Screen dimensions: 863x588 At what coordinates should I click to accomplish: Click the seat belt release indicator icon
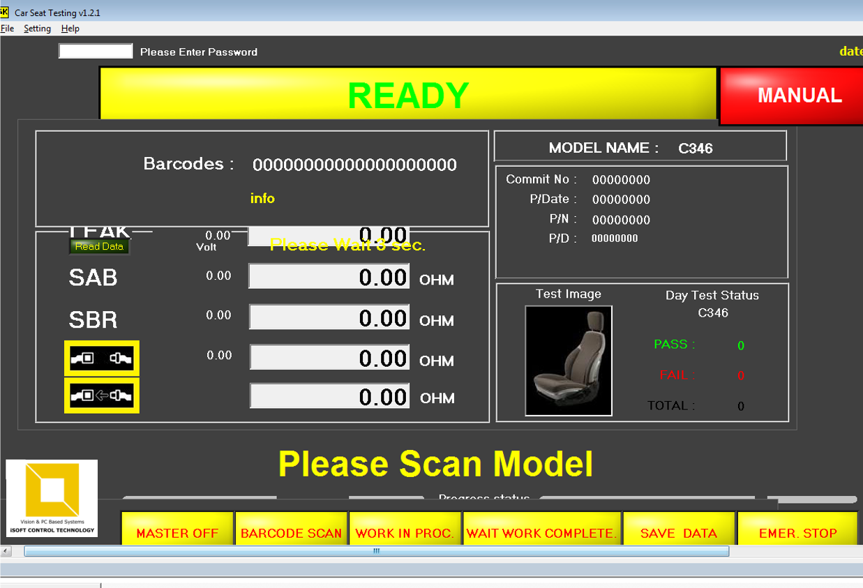click(x=101, y=395)
